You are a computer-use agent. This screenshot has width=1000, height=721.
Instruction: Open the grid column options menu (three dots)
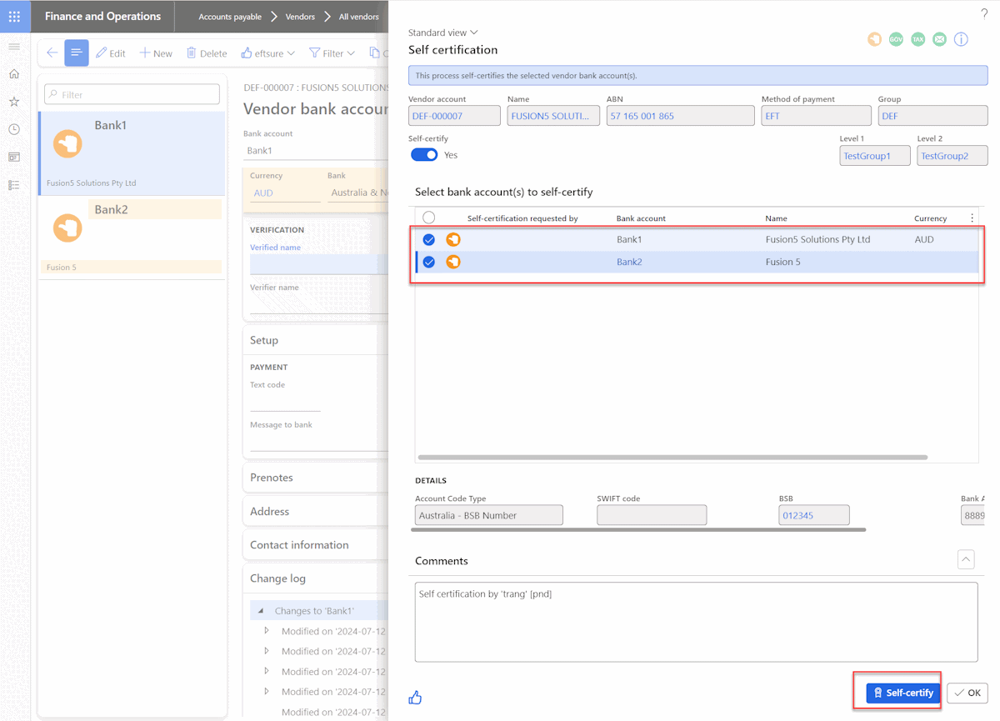pos(972,218)
